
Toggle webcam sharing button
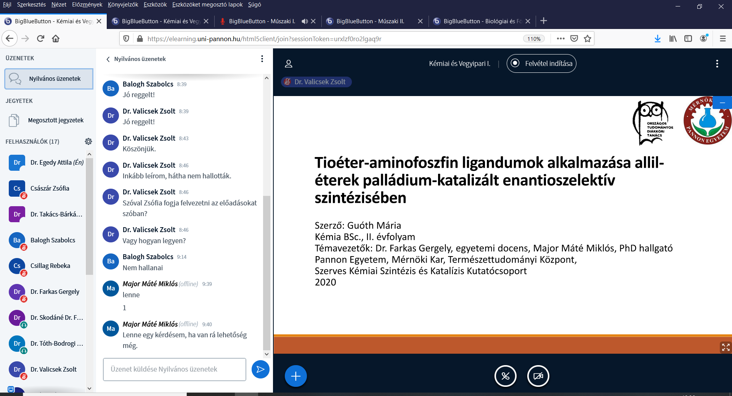point(538,376)
